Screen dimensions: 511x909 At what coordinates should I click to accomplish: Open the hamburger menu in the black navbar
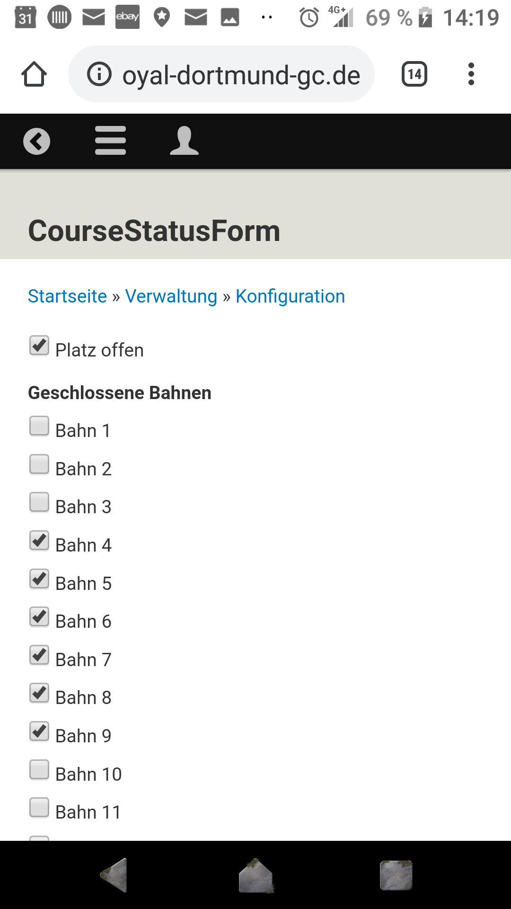110,140
